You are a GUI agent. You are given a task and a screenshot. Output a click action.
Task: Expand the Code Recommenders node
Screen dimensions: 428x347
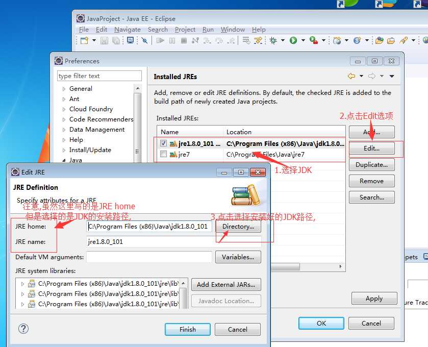pos(64,119)
